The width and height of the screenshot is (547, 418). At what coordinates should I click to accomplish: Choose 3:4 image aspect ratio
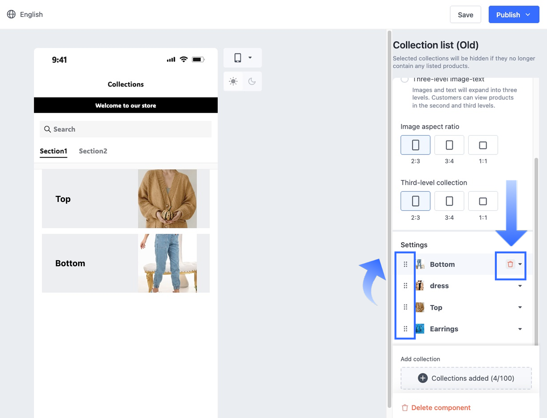click(x=449, y=145)
